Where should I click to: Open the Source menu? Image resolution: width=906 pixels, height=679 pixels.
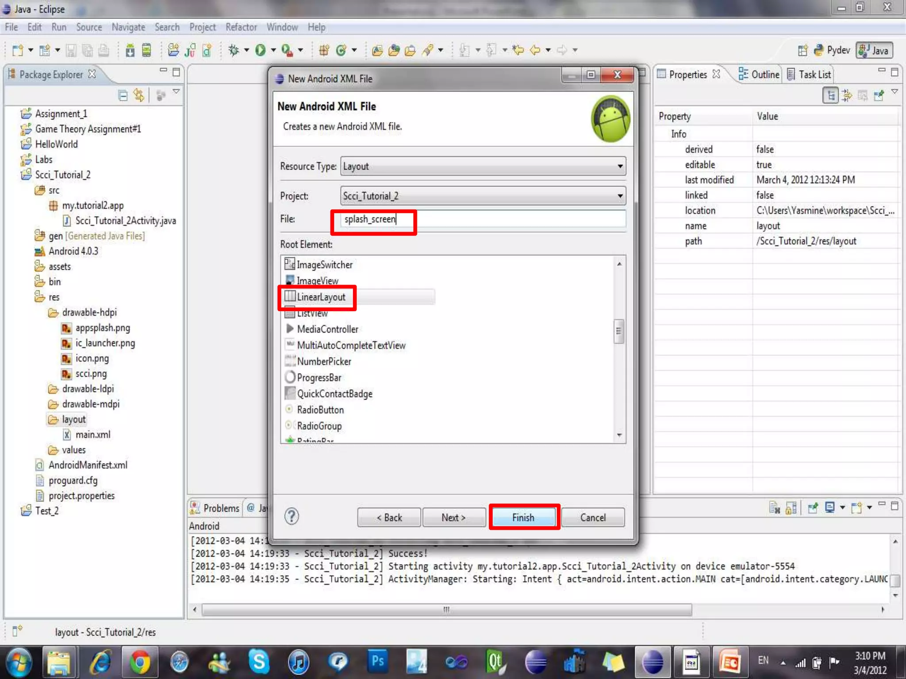click(89, 27)
